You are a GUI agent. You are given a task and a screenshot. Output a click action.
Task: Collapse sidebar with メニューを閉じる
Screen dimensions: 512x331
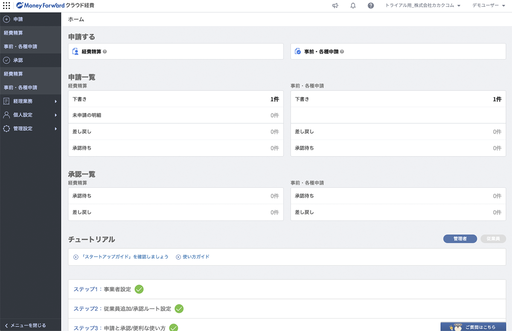tap(31, 325)
